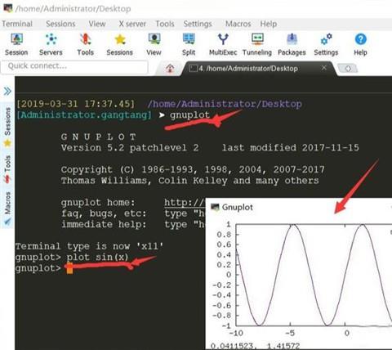Click the timestamp [2019-03-31 17:37.45]
The height and width of the screenshot is (350, 392).
pos(75,104)
